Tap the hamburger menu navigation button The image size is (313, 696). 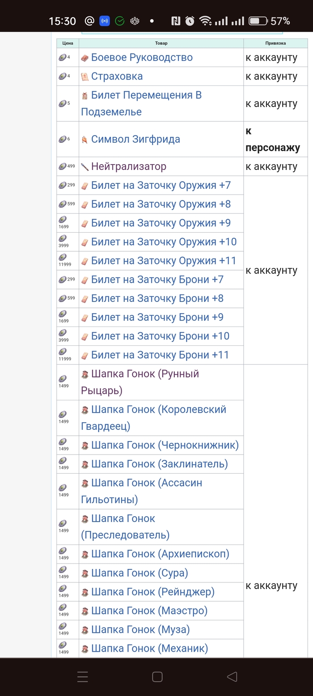click(82, 677)
